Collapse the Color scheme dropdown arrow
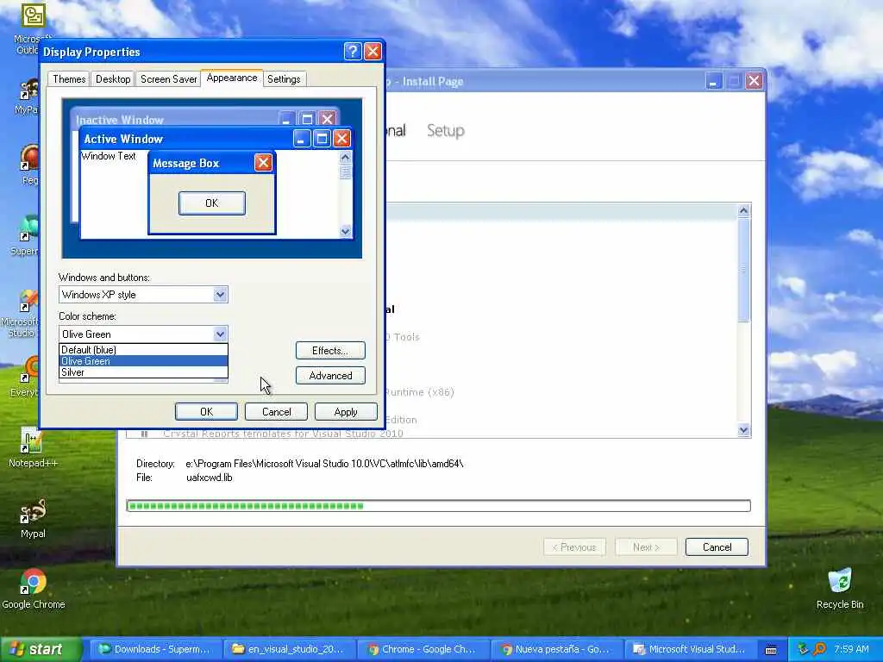 (220, 334)
